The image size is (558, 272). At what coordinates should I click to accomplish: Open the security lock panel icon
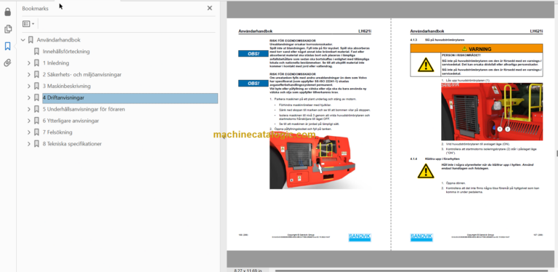[7, 12]
